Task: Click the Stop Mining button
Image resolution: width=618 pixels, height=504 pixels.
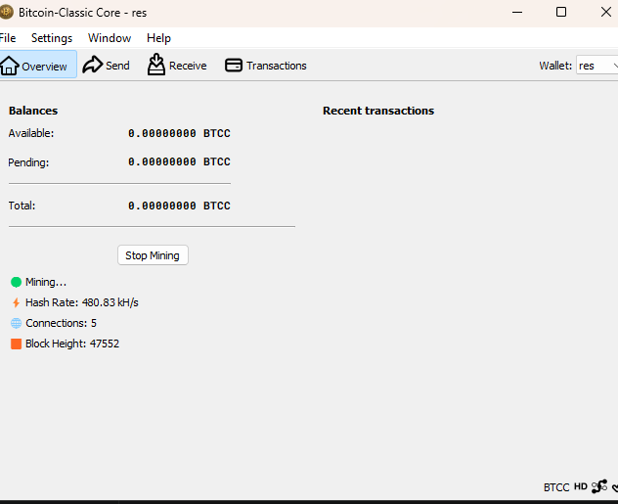Action: (153, 255)
